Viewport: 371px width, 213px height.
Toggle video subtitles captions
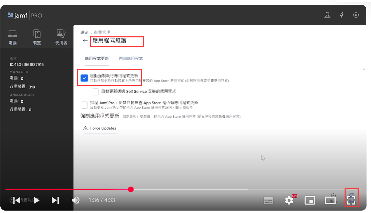[268, 200]
